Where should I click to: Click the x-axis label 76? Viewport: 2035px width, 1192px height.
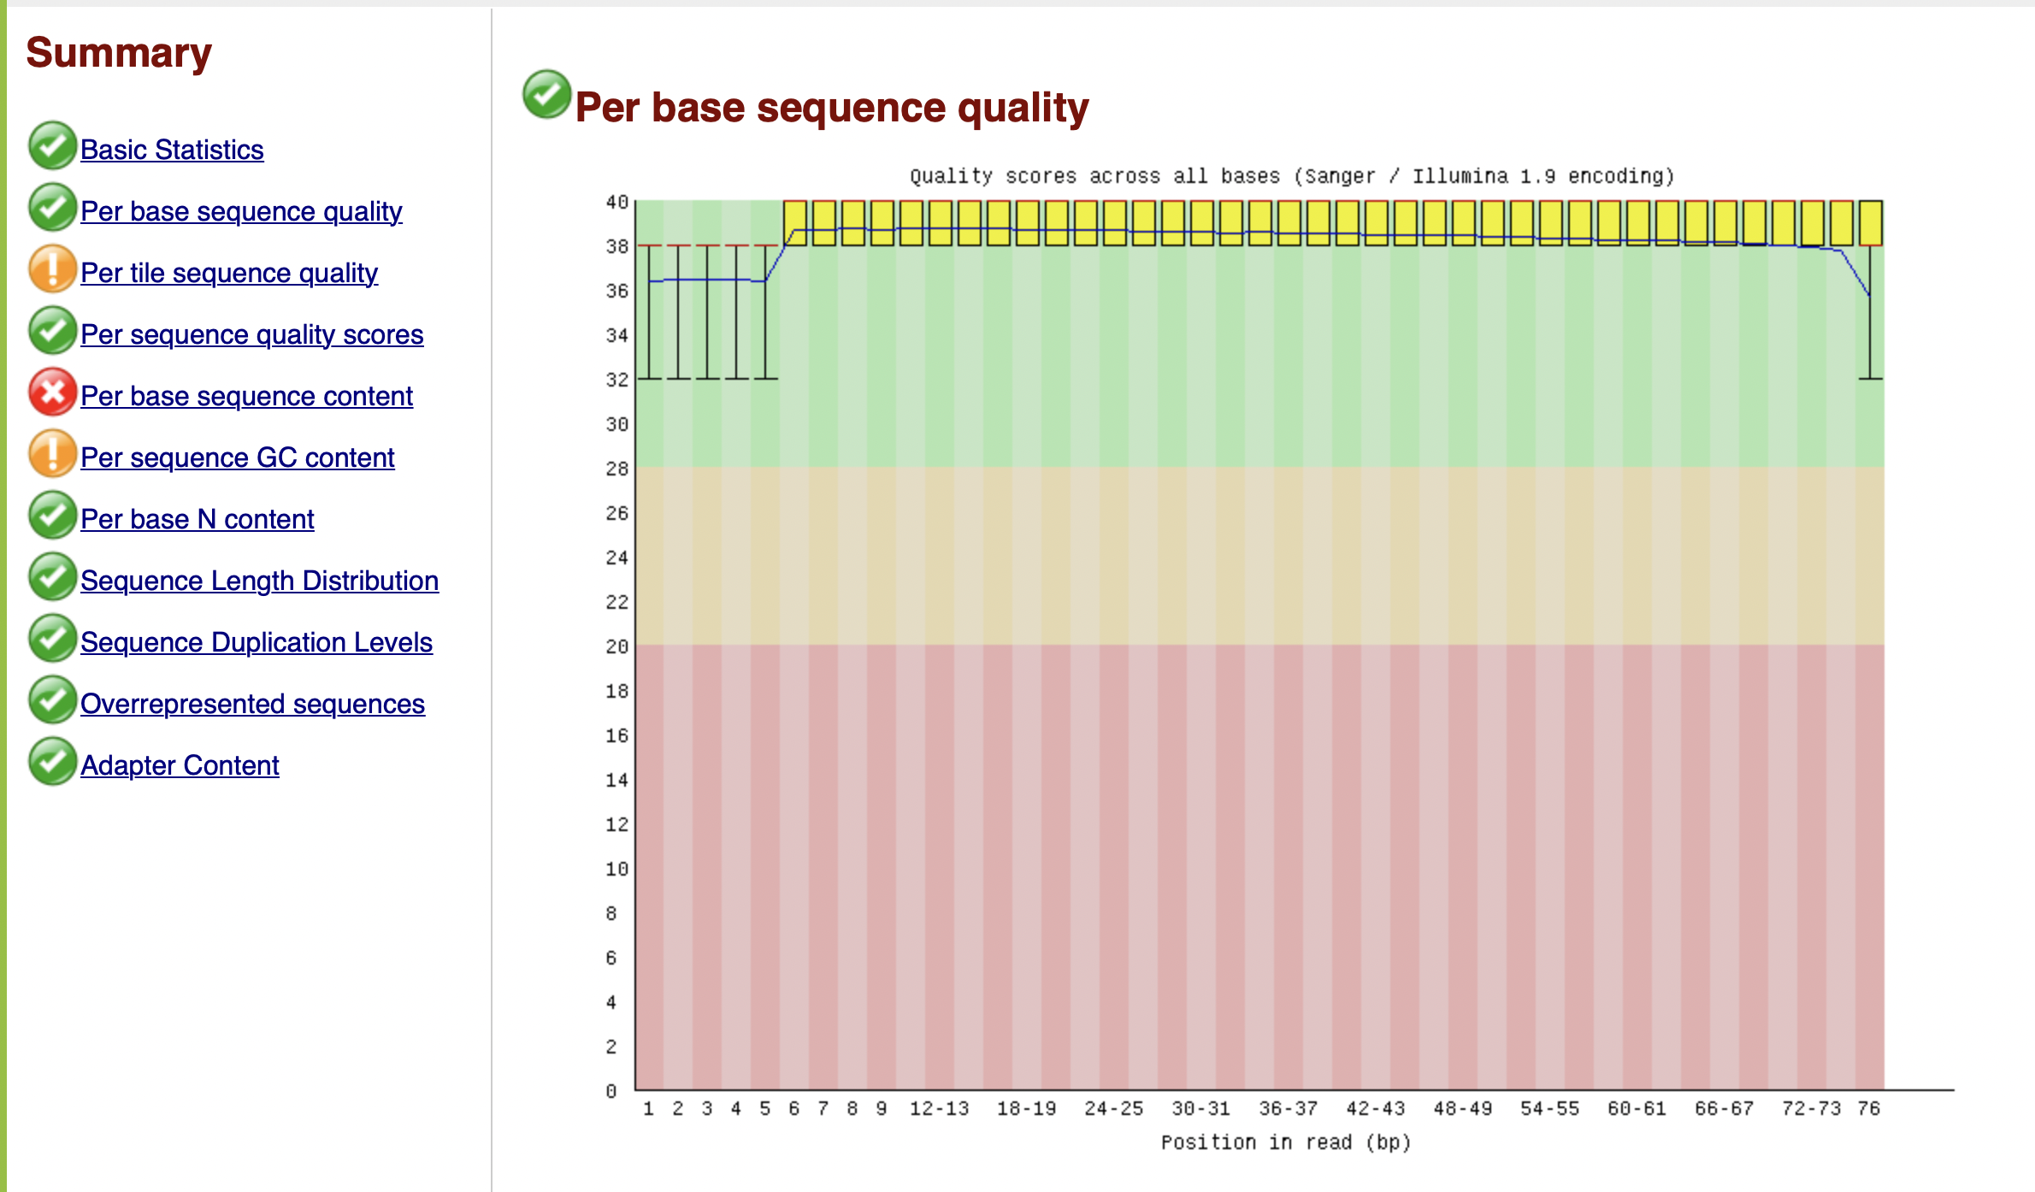point(1869,1109)
